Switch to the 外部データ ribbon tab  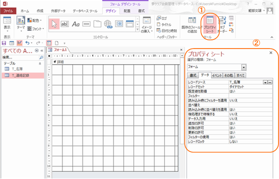point(58,11)
